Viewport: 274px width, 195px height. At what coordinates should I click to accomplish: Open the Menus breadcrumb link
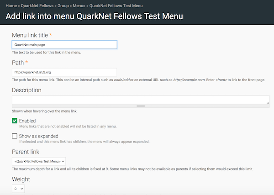click(x=79, y=6)
